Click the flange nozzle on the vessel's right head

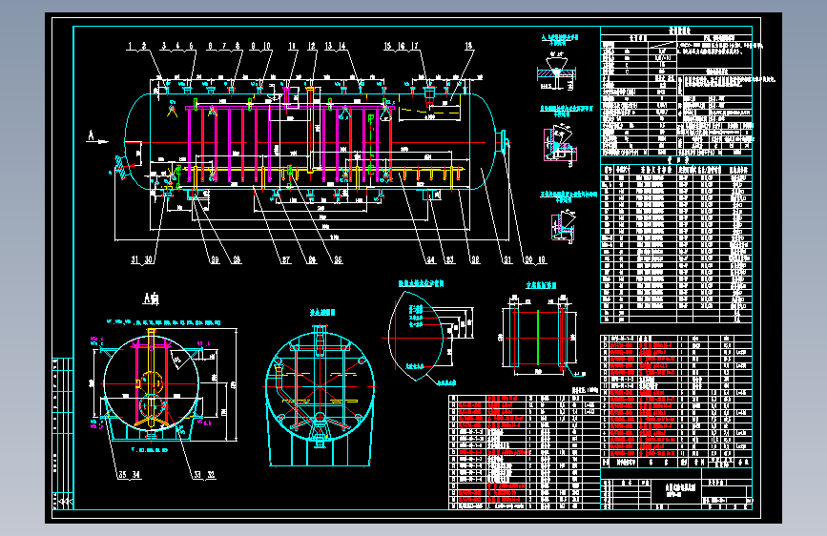503,141
